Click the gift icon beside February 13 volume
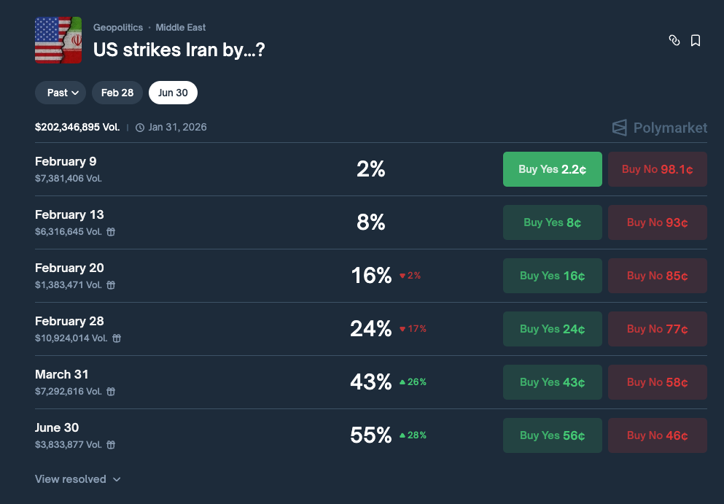Viewport: 724px width, 504px height. (x=111, y=232)
